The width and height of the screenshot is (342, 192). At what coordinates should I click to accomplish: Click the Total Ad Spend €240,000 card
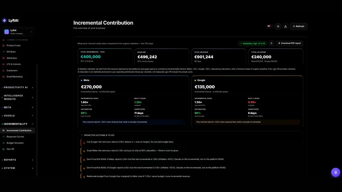coord(276,56)
